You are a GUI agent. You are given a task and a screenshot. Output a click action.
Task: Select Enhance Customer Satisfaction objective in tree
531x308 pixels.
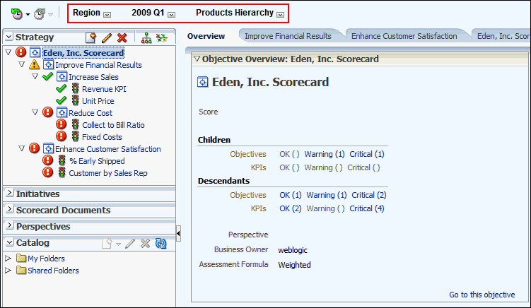pyautogui.click(x=108, y=149)
